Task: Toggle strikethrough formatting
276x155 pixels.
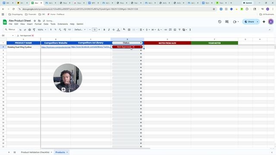Action: (x=113, y=30)
